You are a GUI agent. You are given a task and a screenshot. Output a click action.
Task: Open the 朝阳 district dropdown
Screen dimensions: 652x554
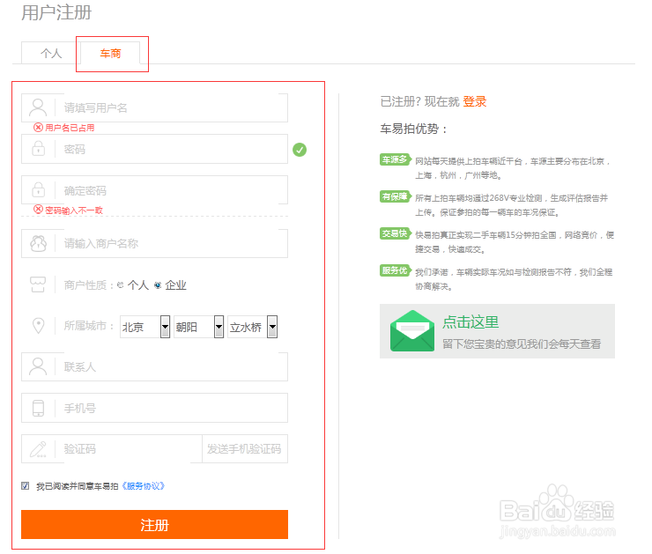click(198, 327)
